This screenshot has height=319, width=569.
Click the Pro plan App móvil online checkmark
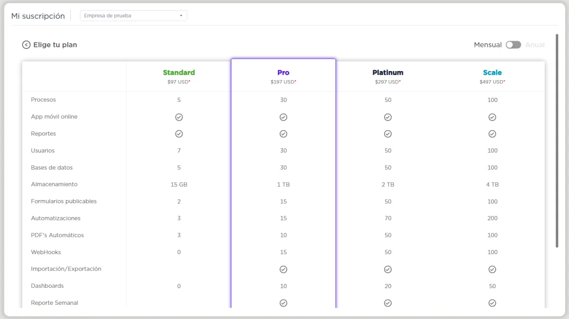click(283, 117)
